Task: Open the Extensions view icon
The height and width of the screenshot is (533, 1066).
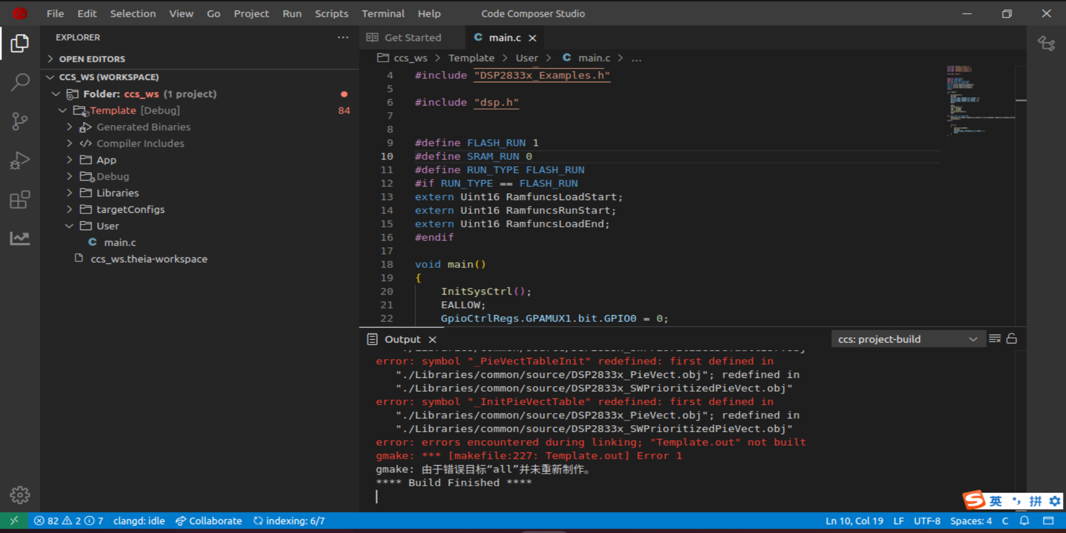Action: pyautogui.click(x=20, y=200)
